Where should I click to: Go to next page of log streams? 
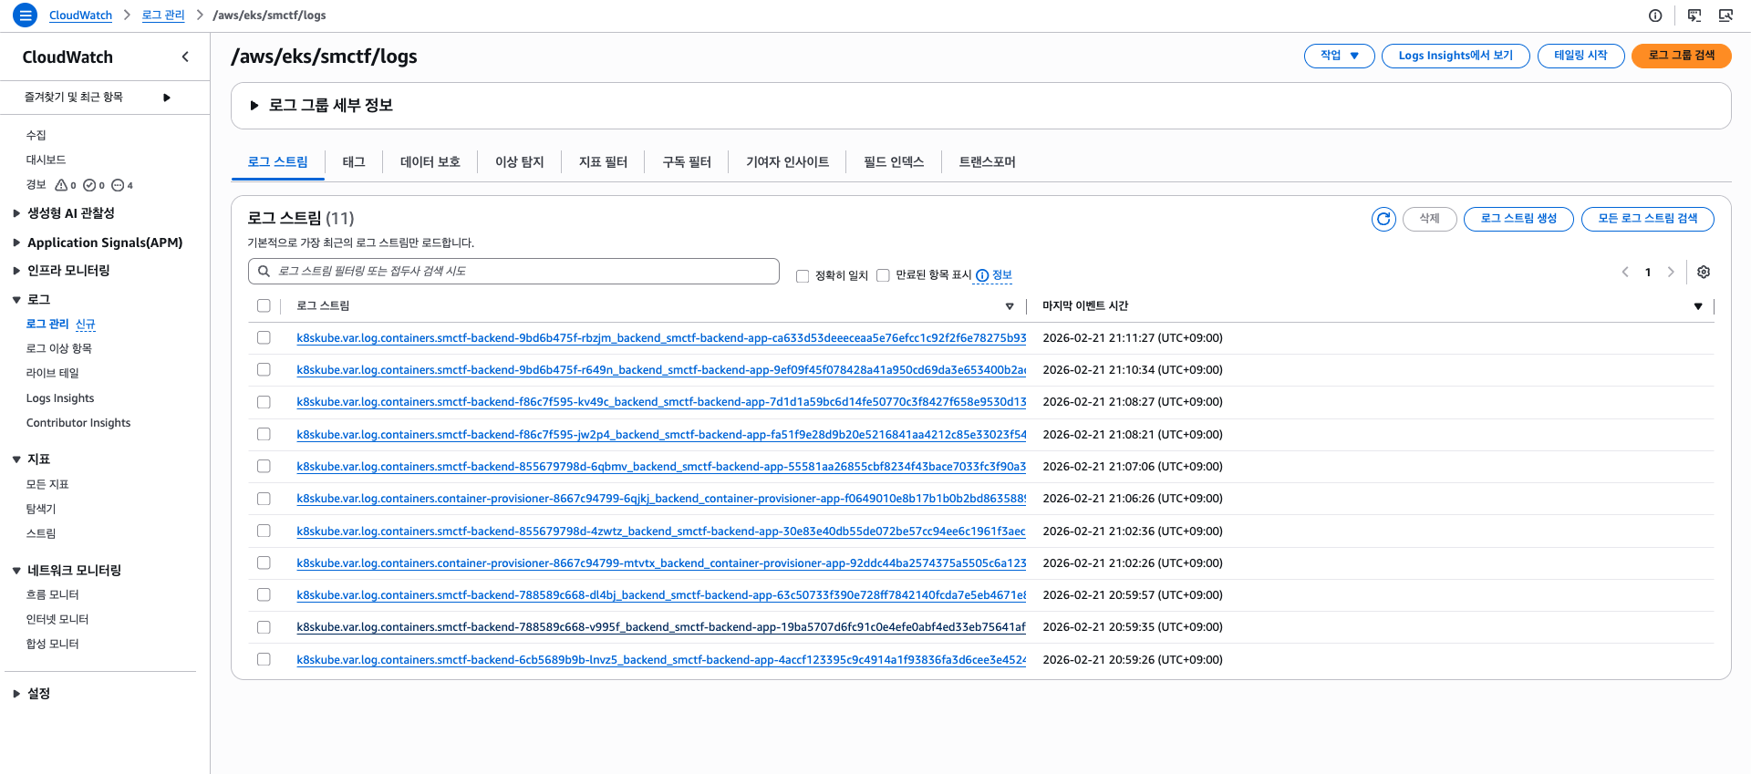(1671, 272)
